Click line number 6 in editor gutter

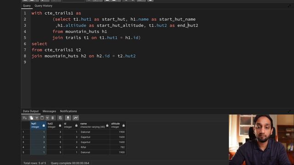pos(25,44)
